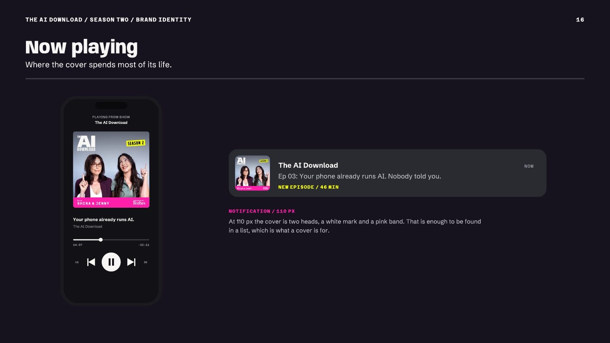Skip to the next track
The image size is (610, 343).
(x=131, y=262)
